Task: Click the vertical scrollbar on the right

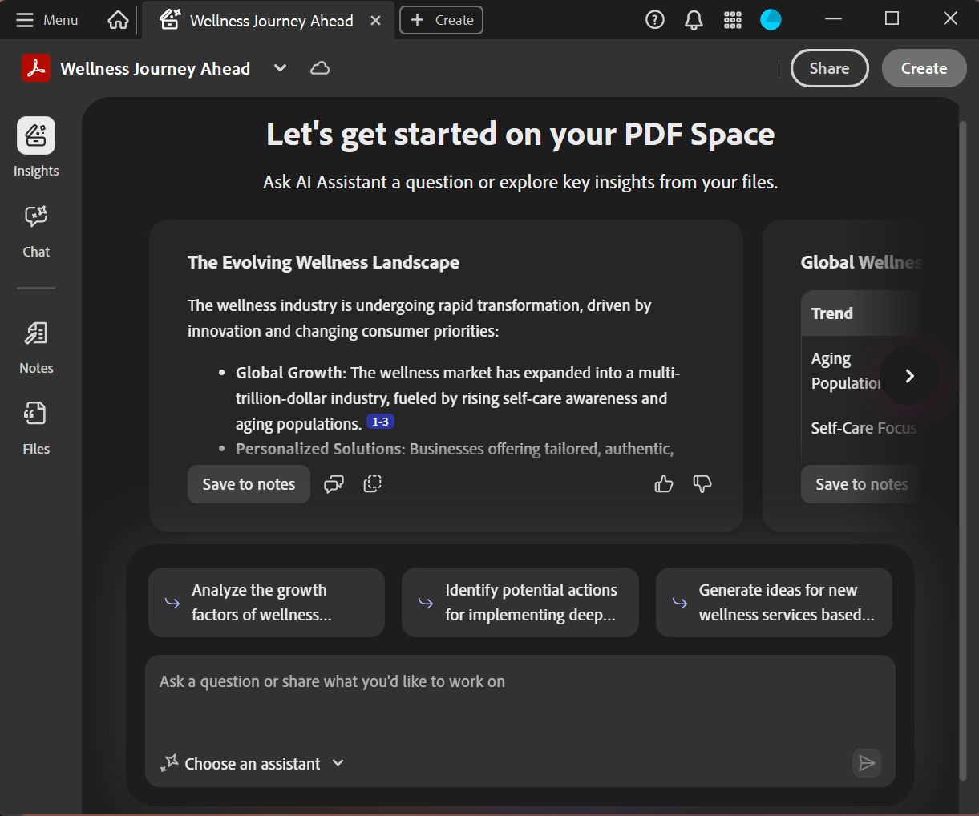Action: tap(964, 449)
